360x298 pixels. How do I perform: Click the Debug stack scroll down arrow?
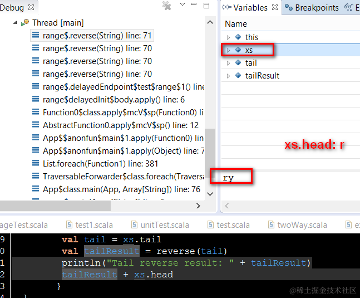pyautogui.click(x=210, y=194)
